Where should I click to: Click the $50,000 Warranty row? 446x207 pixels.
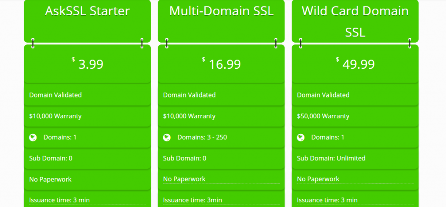pyautogui.click(x=355, y=116)
